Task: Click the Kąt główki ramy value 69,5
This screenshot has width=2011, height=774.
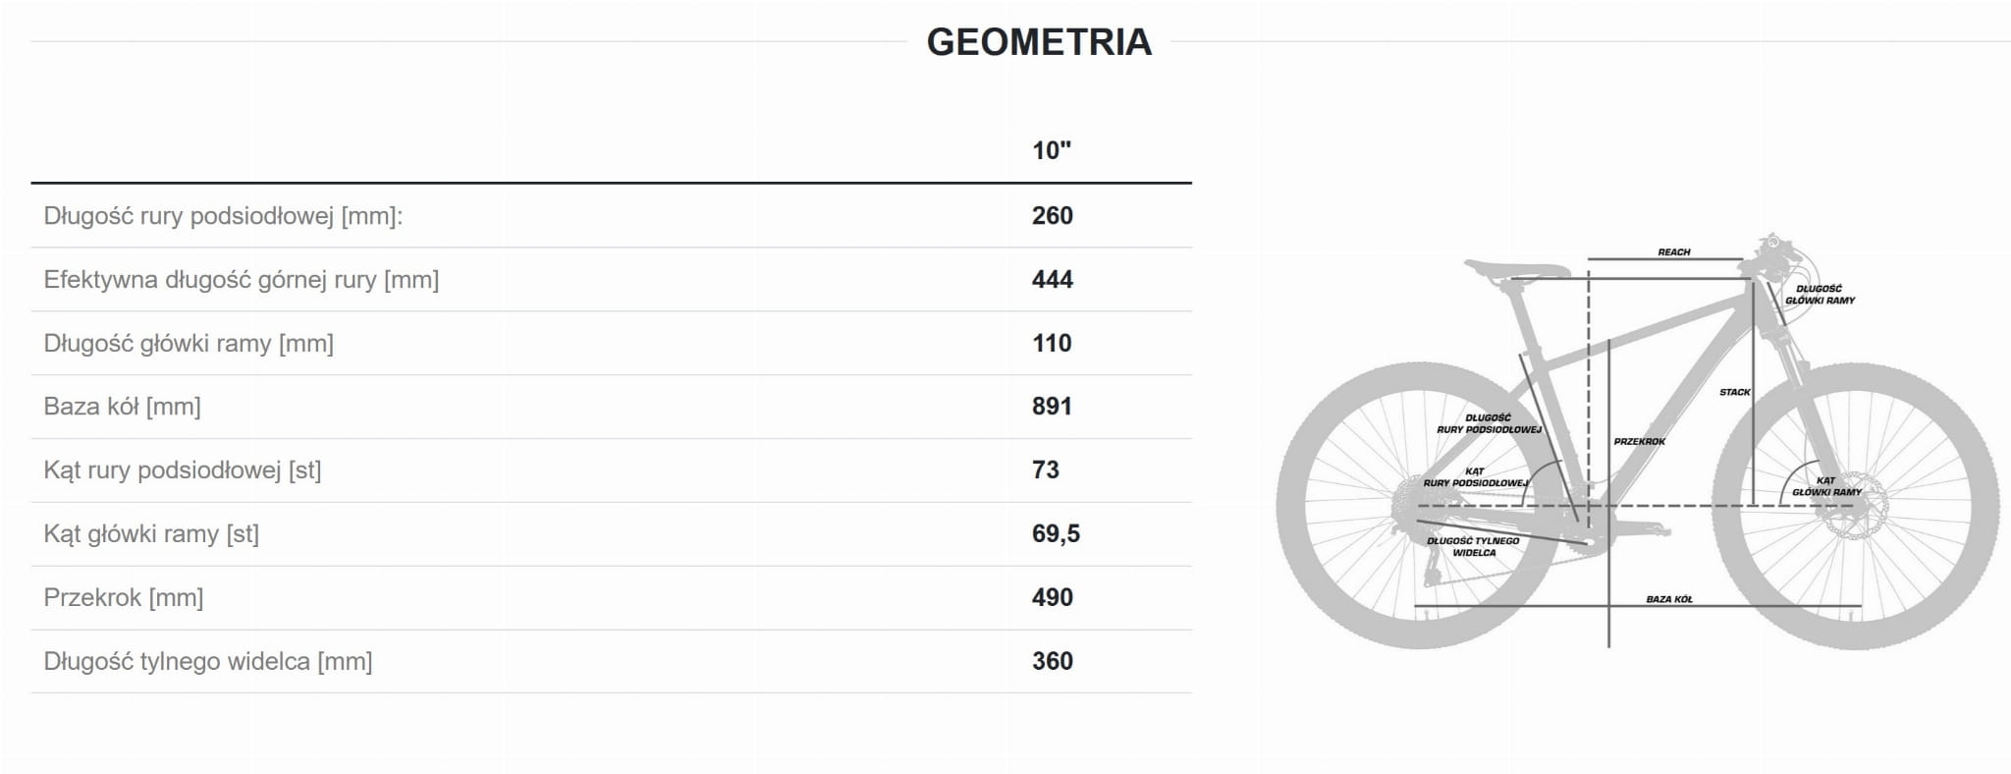Action: click(1056, 533)
